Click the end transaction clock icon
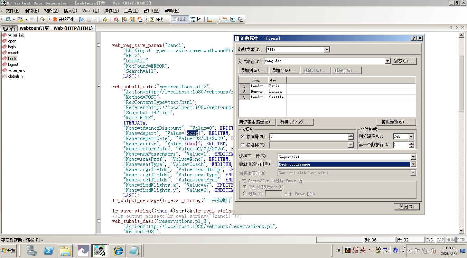The image size is (467, 258). coord(132,19)
